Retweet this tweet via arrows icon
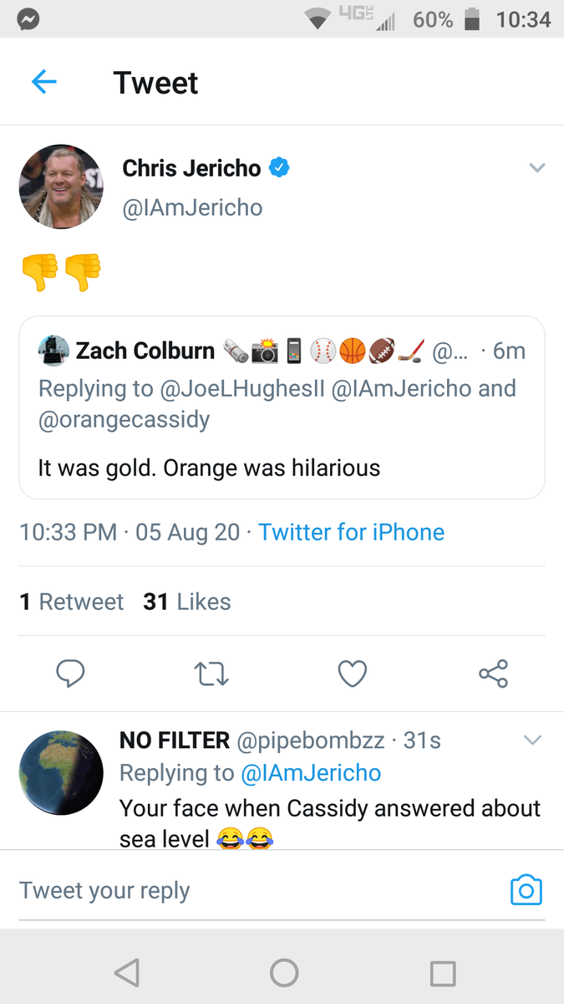This screenshot has height=1004, width=564. click(211, 674)
